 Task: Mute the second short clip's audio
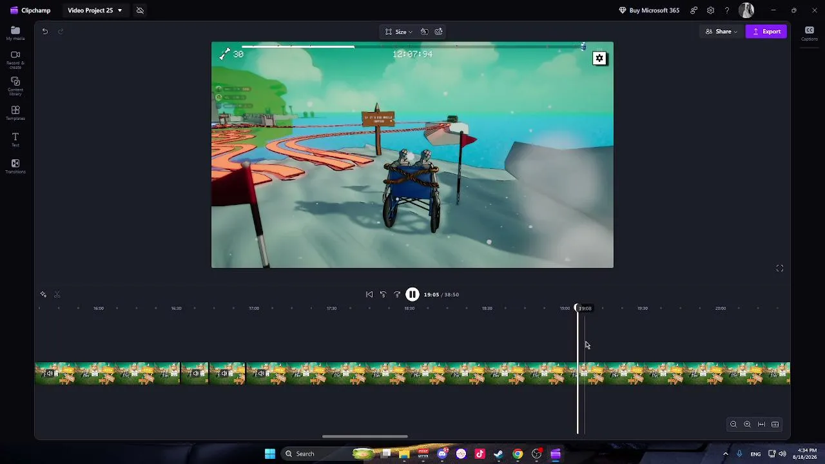point(195,373)
